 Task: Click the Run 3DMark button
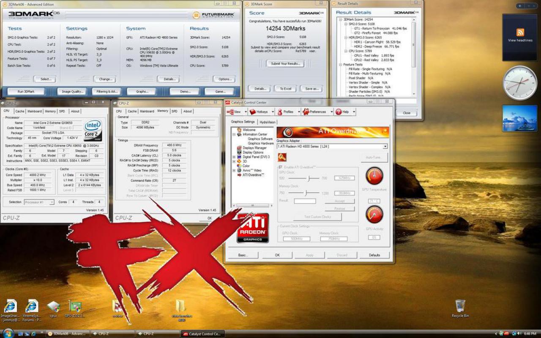point(26,91)
